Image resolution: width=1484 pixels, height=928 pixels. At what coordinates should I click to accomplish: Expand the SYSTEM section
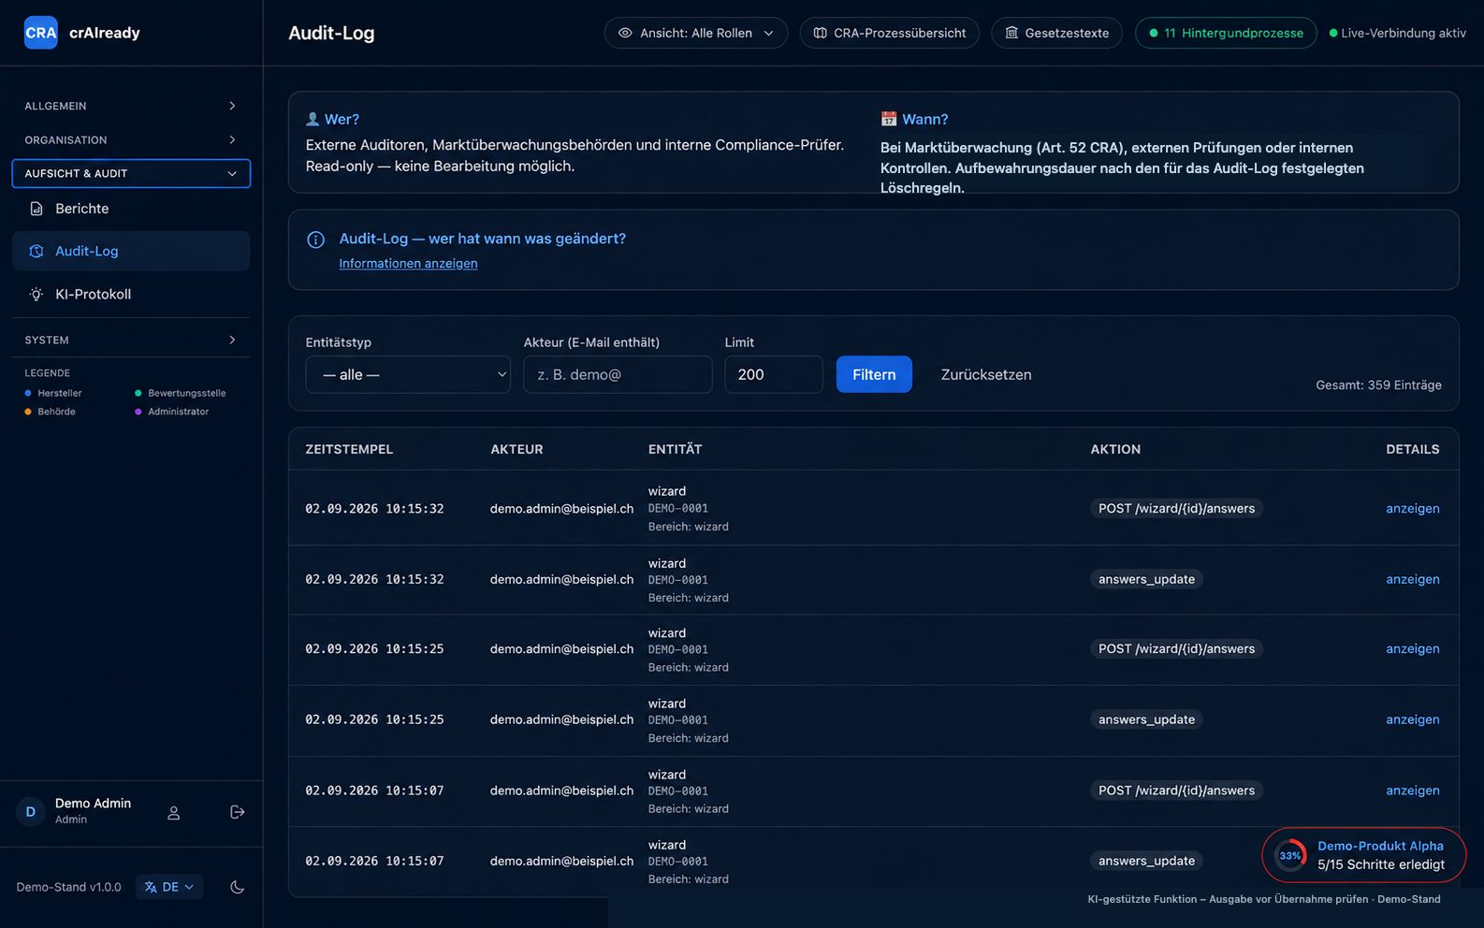[x=131, y=340]
